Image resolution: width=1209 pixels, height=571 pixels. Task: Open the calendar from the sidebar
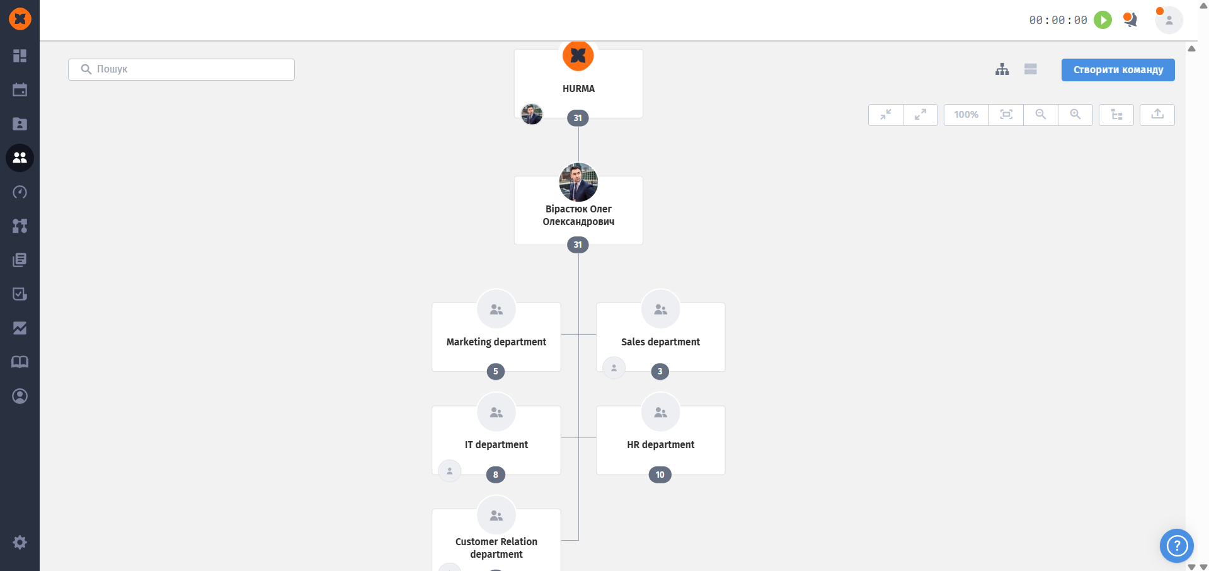(x=20, y=90)
